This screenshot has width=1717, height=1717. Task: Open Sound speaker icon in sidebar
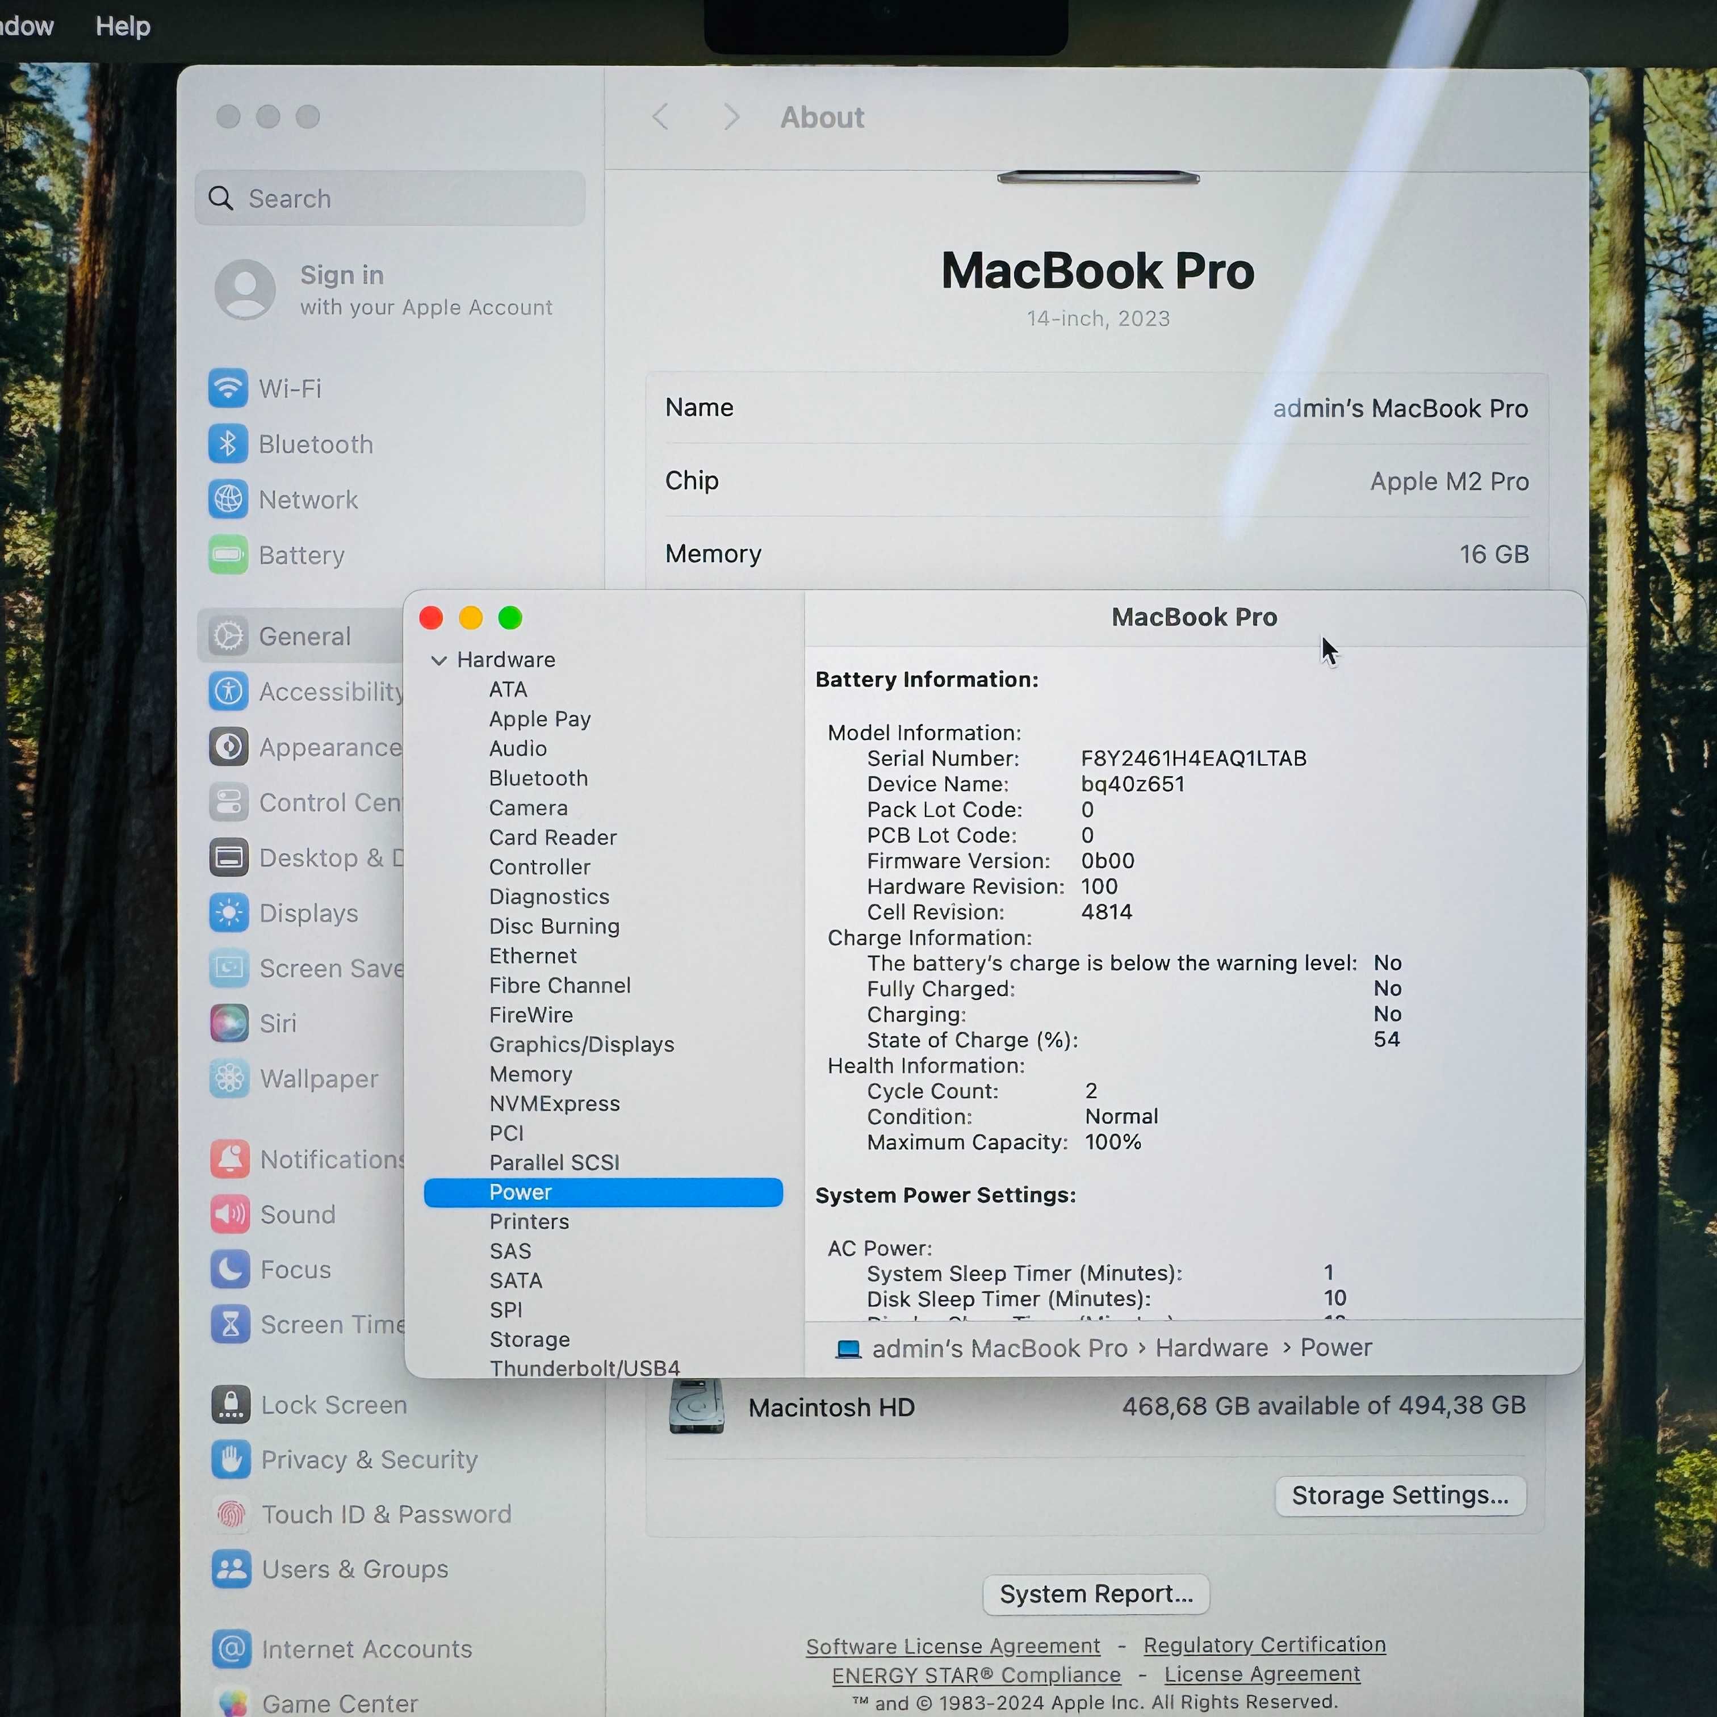[230, 1214]
